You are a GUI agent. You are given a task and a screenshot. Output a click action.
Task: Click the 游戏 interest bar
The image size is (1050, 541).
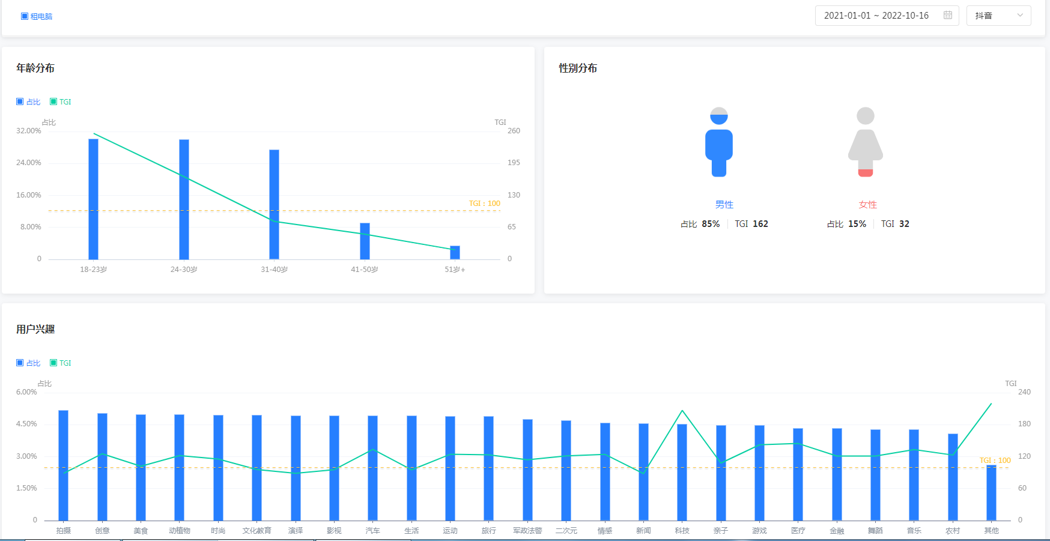point(759,473)
